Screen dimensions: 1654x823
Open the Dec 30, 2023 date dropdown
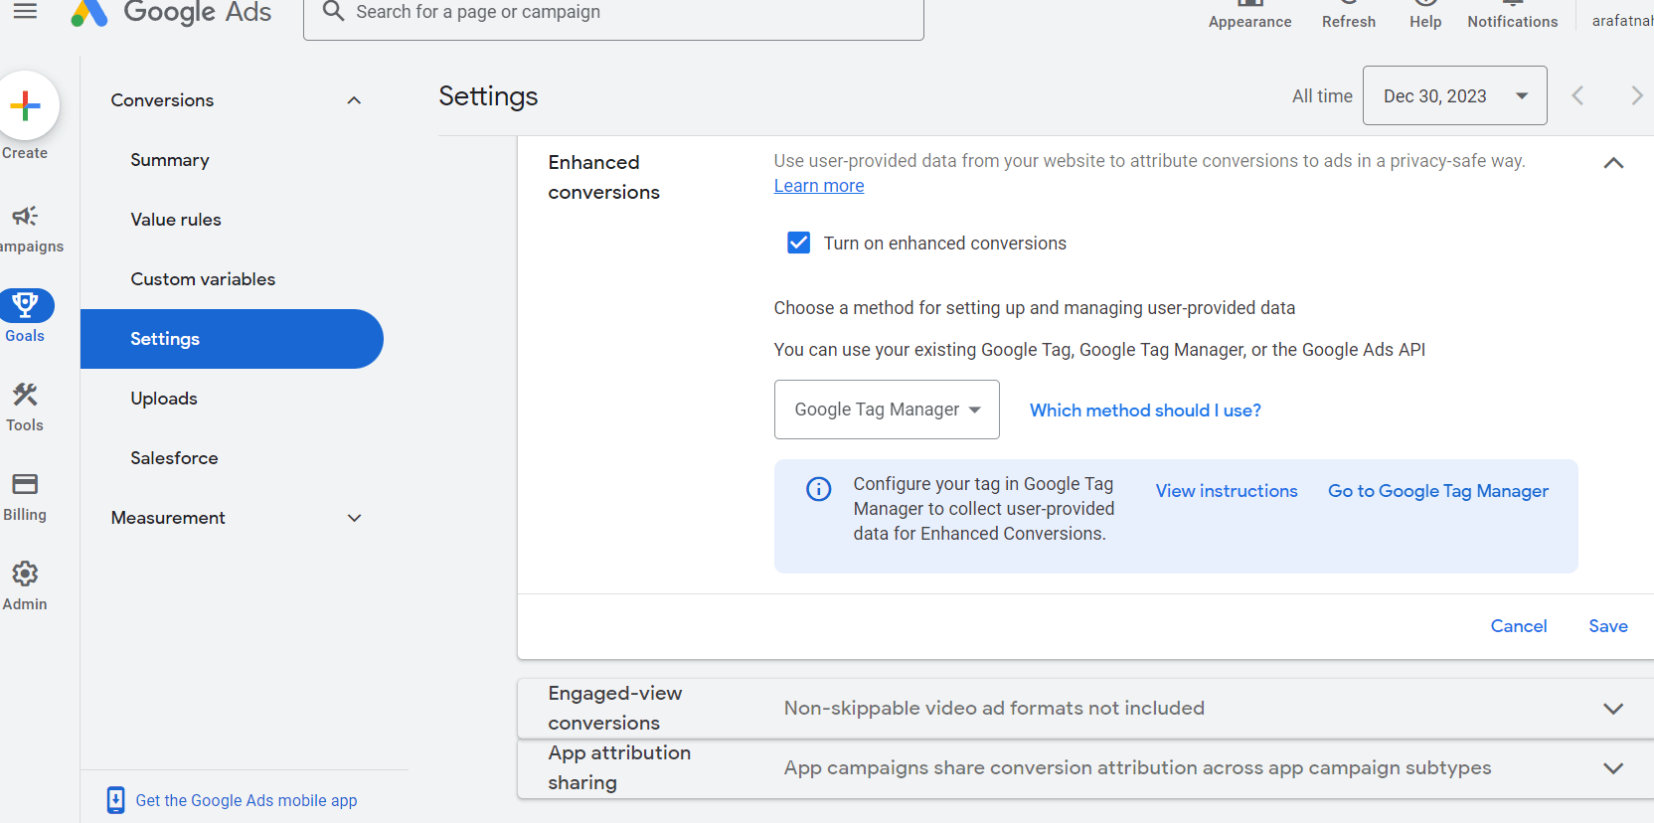click(x=1454, y=95)
